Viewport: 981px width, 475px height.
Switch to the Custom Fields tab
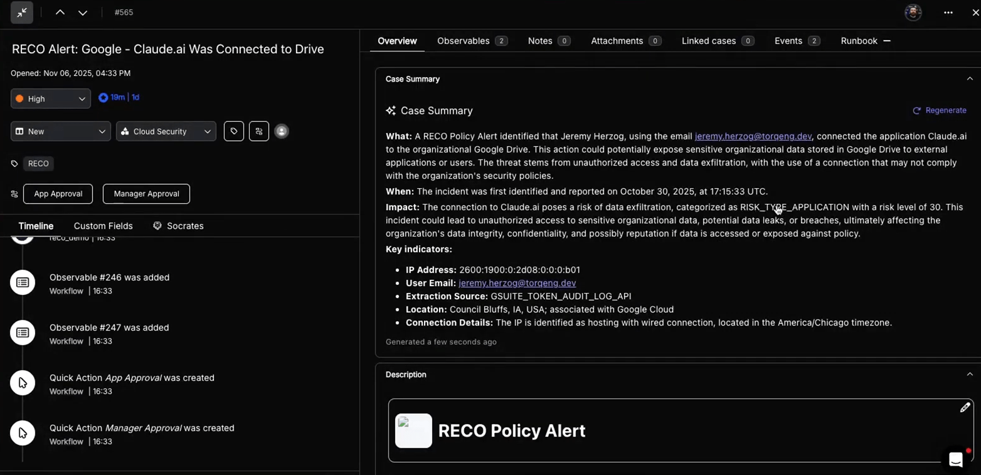coord(103,226)
